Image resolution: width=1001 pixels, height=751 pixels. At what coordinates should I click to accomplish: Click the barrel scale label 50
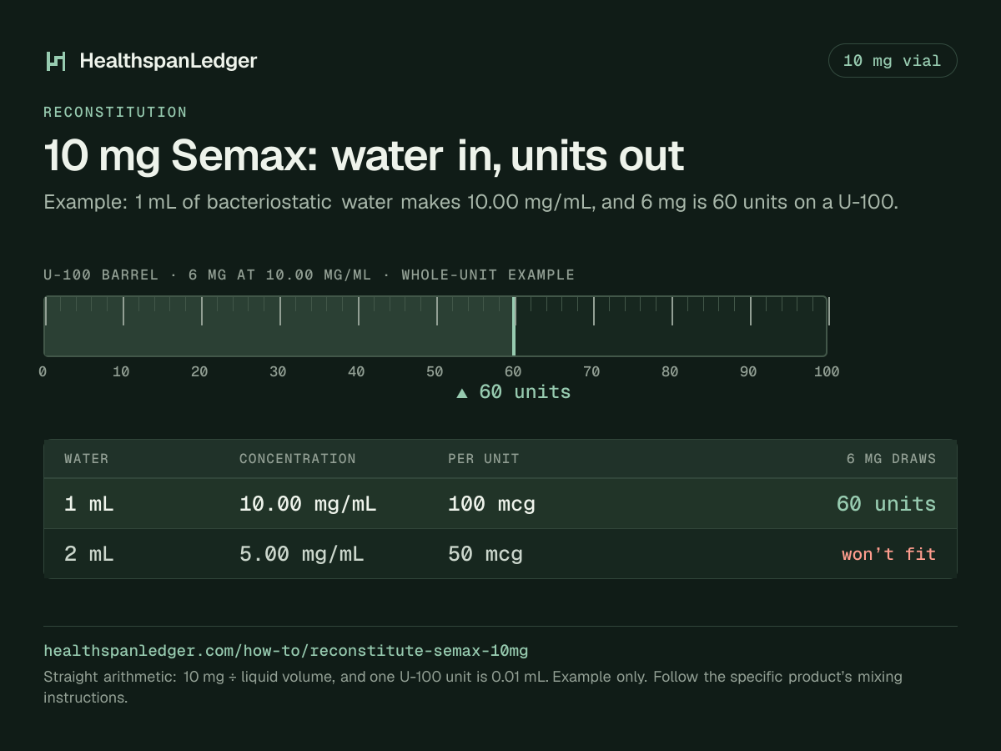(435, 372)
